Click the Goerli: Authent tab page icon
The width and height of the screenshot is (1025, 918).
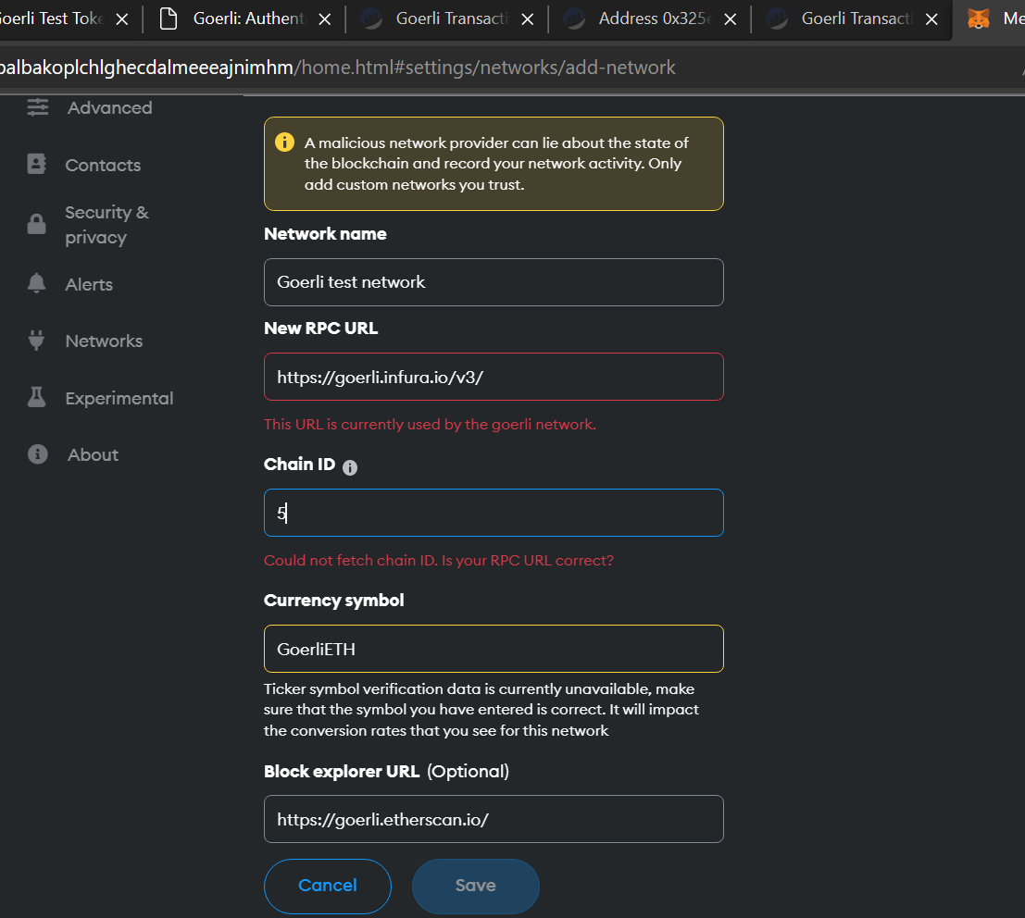(169, 19)
